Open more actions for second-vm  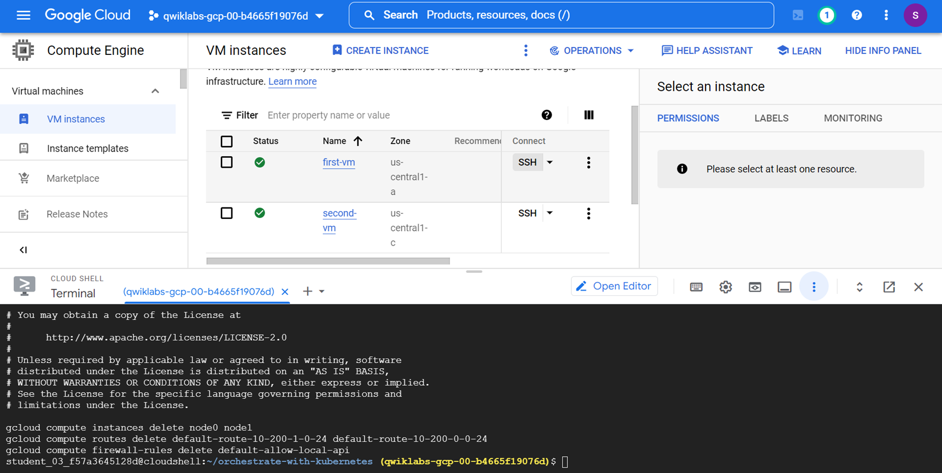pyautogui.click(x=589, y=213)
